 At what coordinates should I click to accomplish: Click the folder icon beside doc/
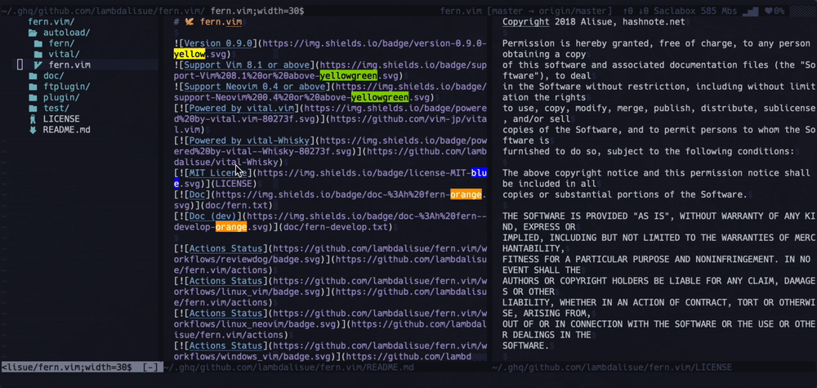[33, 75]
